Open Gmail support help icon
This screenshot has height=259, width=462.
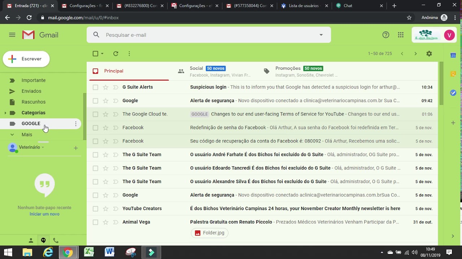pos(386,35)
